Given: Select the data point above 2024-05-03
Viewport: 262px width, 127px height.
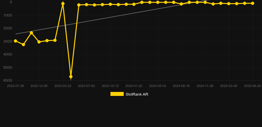Looking at the screenshot, I should click(158, 2).
